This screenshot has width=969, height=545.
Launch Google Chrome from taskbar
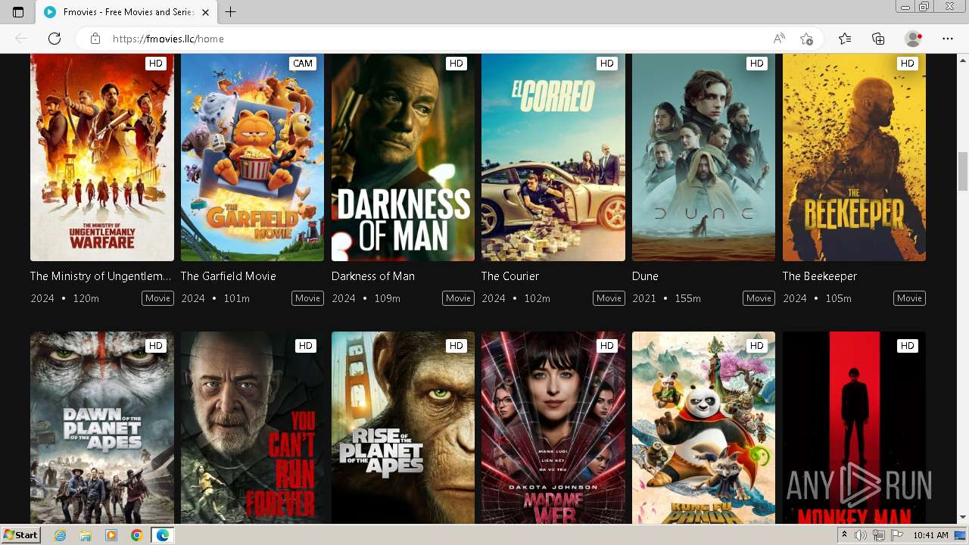coord(137,535)
